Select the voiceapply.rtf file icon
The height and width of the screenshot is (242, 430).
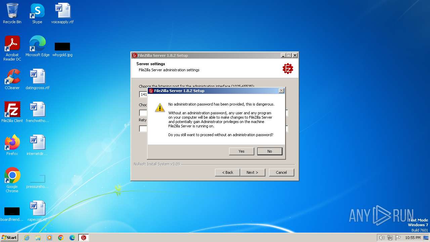pos(62,13)
